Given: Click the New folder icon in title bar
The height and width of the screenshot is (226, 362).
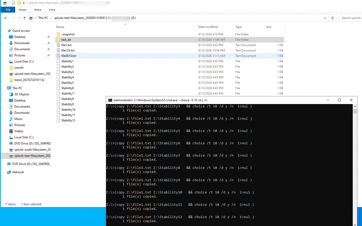Looking at the screenshot, I should click(19, 3).
